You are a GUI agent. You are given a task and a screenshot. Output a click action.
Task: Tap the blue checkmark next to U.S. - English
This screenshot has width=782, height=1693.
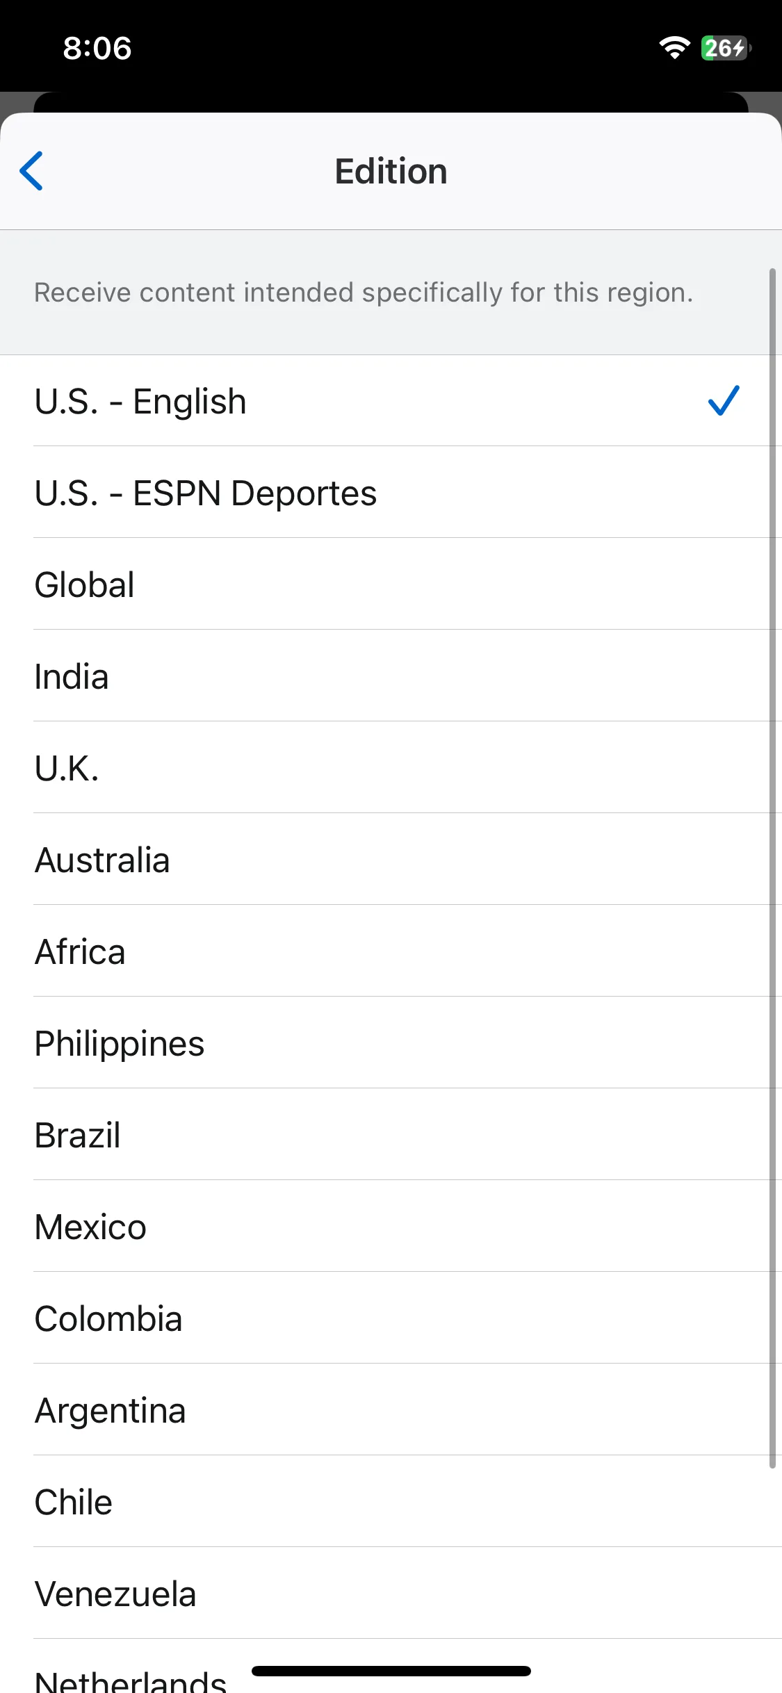[724, 401]
